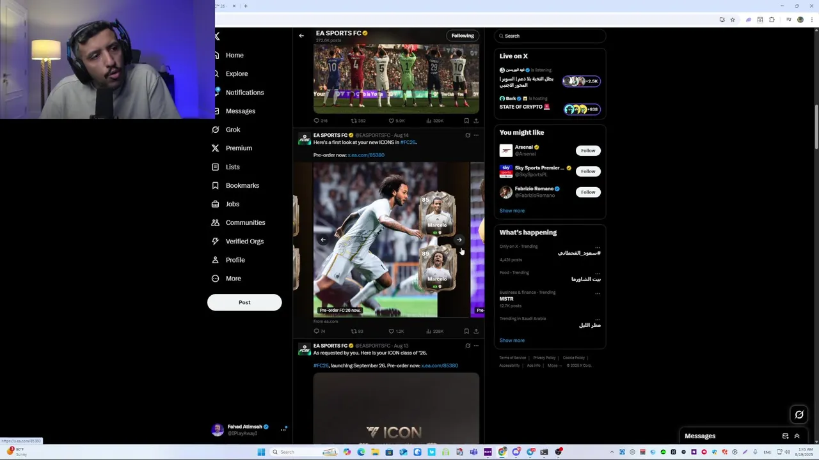Bookmark the top post with 329K views
This screenshot has height=460, width=819.
click(x=466, y=121)
